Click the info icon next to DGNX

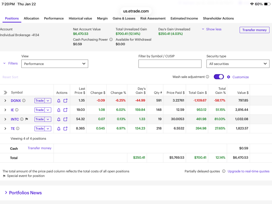(x=24, y=100)
